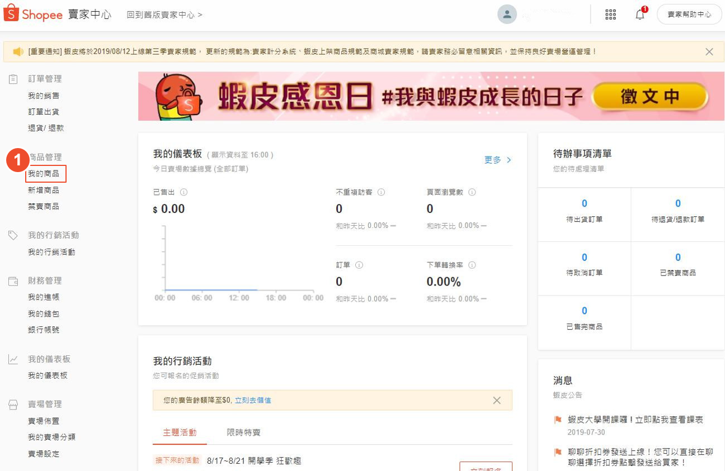This screenshot has height=471, width=725.
Task: Open 退貨/退款 in sidebar
Action: (x=46, y=128)
